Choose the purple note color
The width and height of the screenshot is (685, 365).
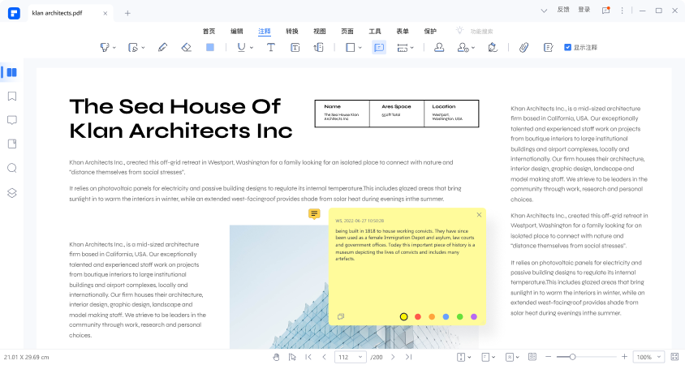coord(473,316)
